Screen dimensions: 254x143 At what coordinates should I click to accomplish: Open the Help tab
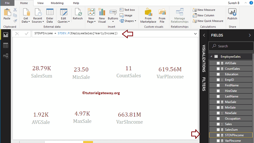(x=76, y=3)
